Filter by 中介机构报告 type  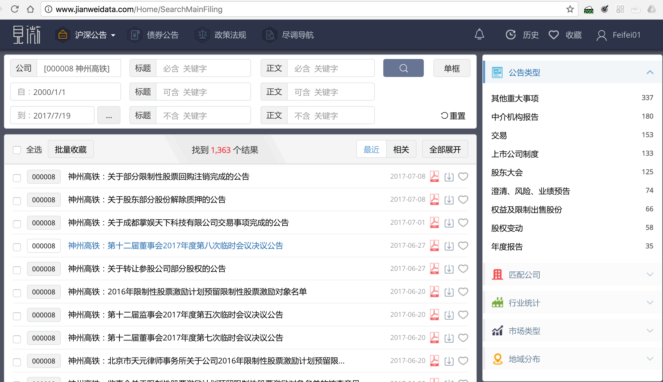(x=515, y=117)
